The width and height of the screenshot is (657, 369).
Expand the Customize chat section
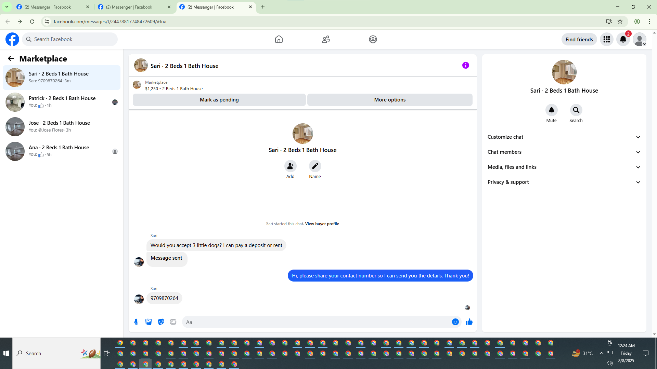point(564,137)
